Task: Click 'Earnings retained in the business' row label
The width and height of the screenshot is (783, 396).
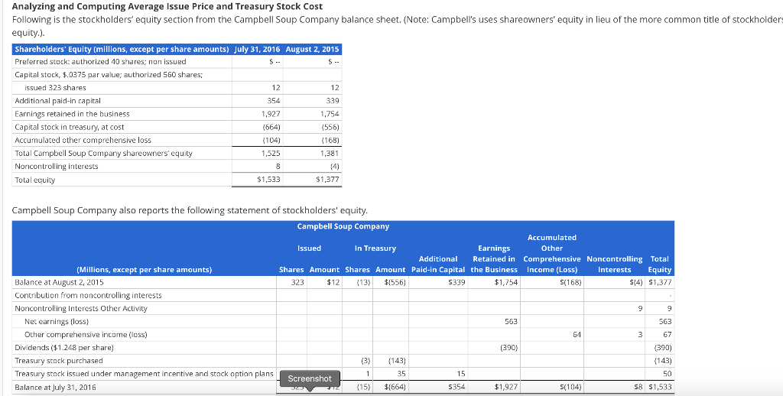Action: pos(72,114)
